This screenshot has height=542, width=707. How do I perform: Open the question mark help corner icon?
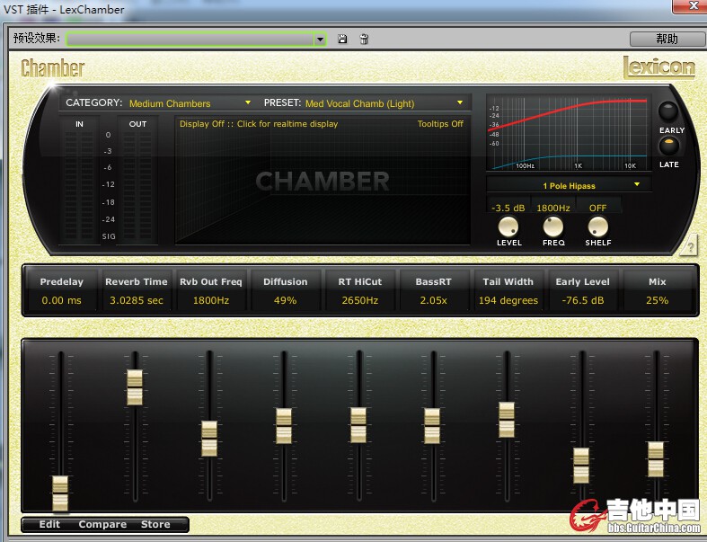(690, 246)
